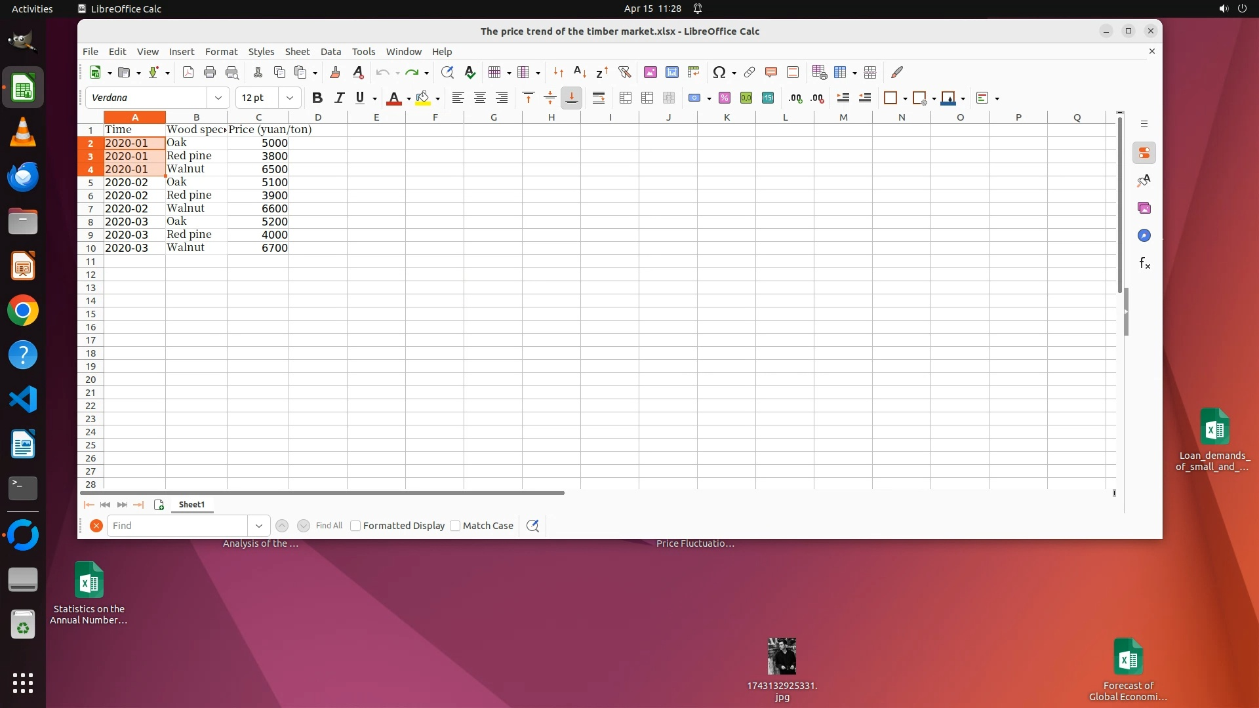Click into the Find text field

tap(177, 526)
